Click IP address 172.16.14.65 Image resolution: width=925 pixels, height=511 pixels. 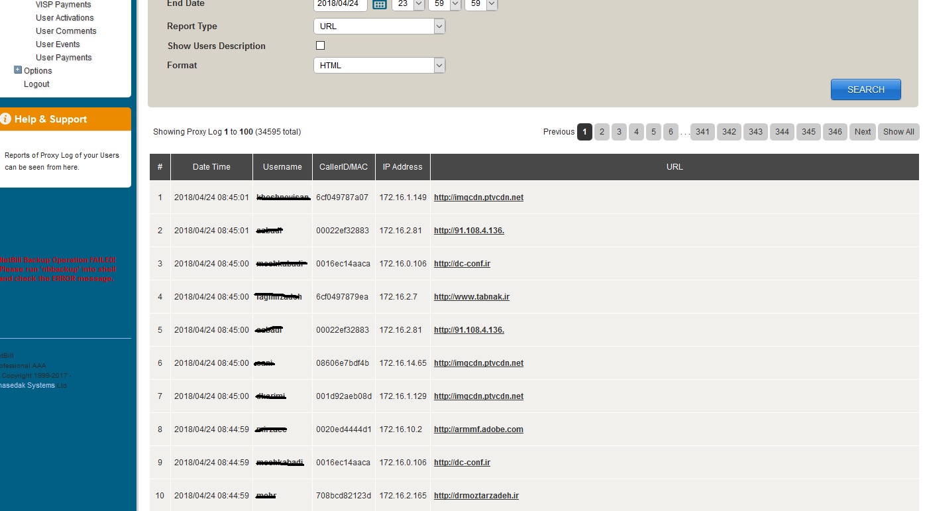[403, 363]
